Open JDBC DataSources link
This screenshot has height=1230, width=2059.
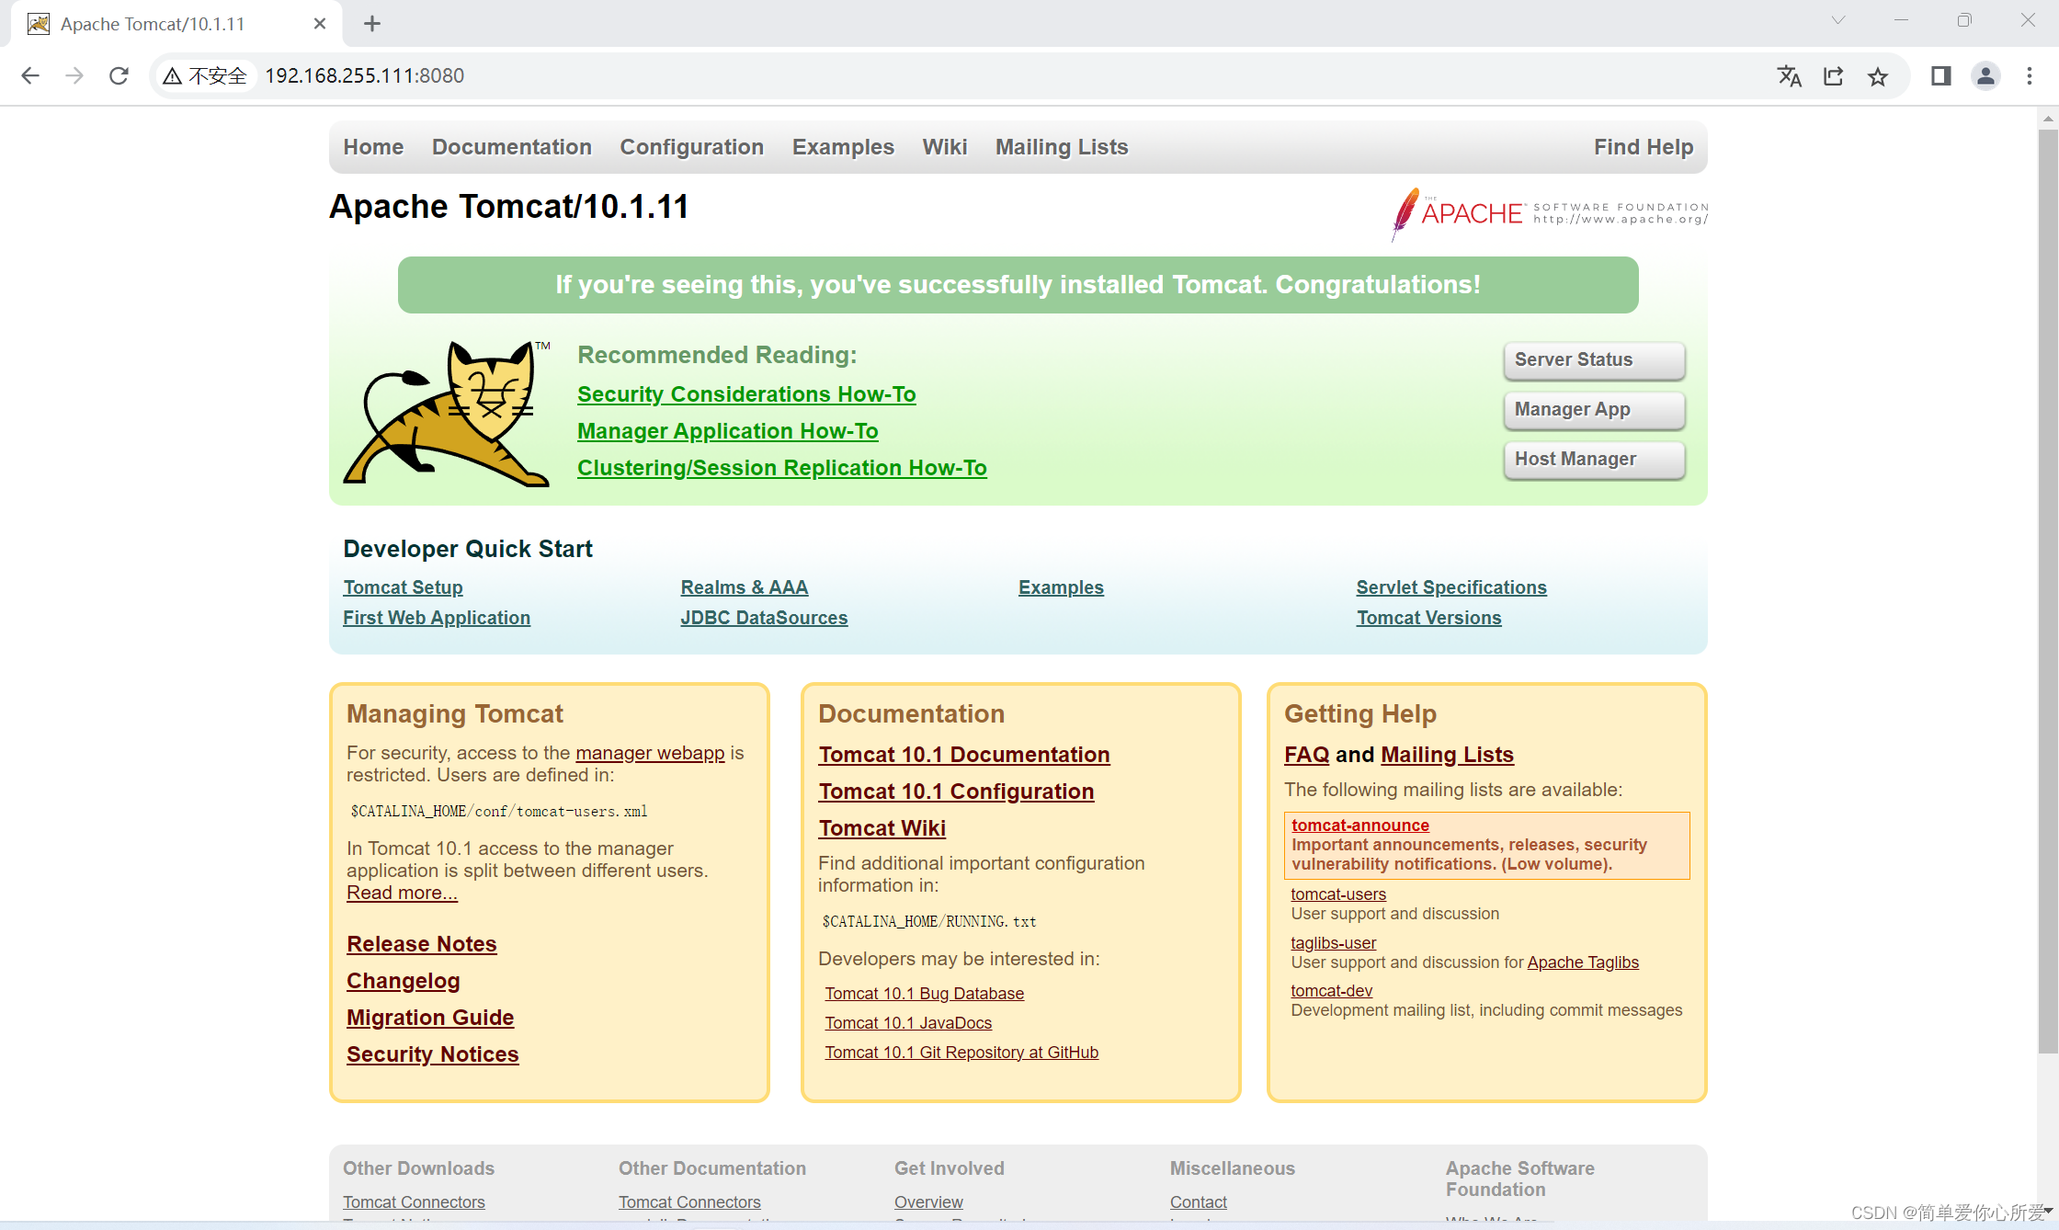tap(764, 618)
